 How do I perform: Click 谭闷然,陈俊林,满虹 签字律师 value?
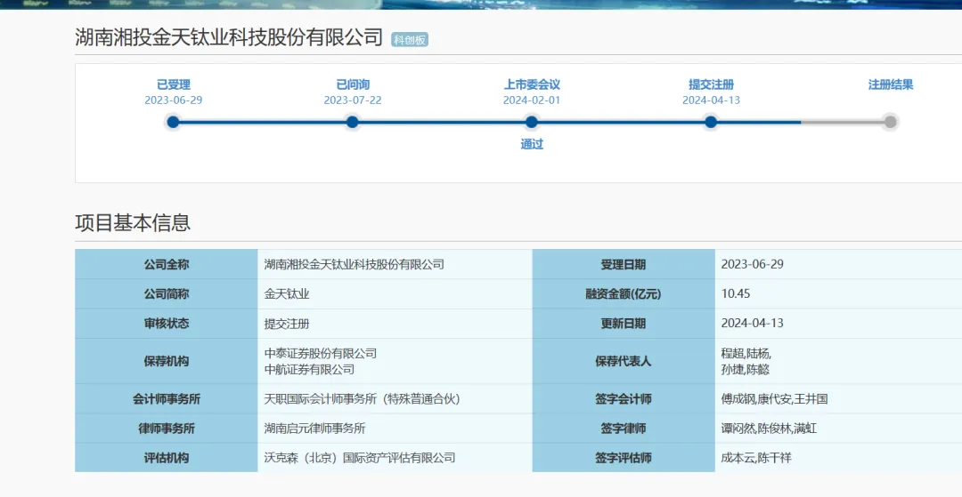coord(769,429)
